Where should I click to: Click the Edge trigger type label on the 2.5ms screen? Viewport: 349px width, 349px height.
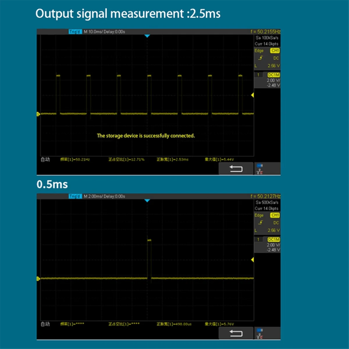(x=259, y=51)
